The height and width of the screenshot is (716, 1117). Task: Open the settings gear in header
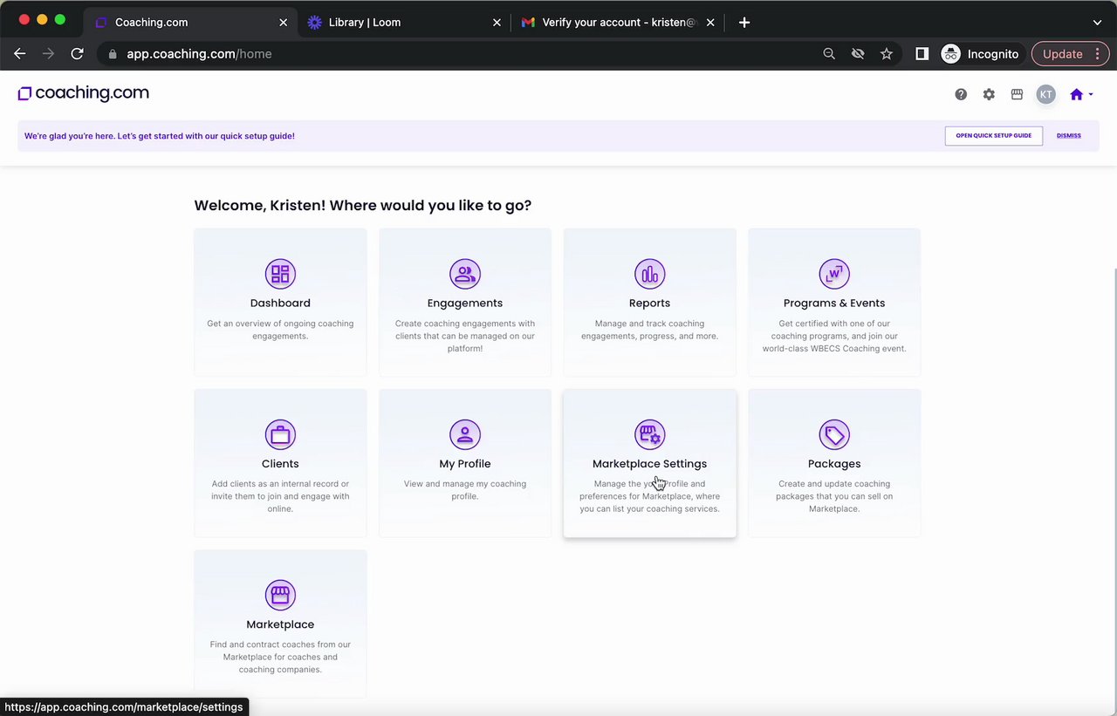[989, 94]
